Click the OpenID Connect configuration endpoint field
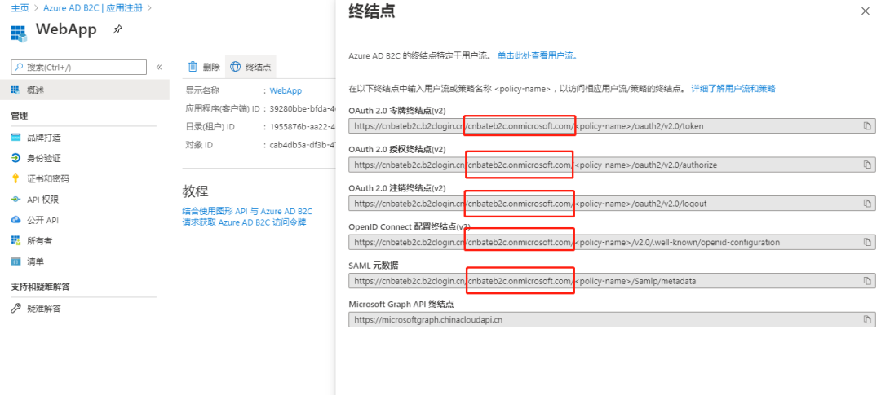The width and height of the screenshot is (881, 395). click(x=612, y=243)
